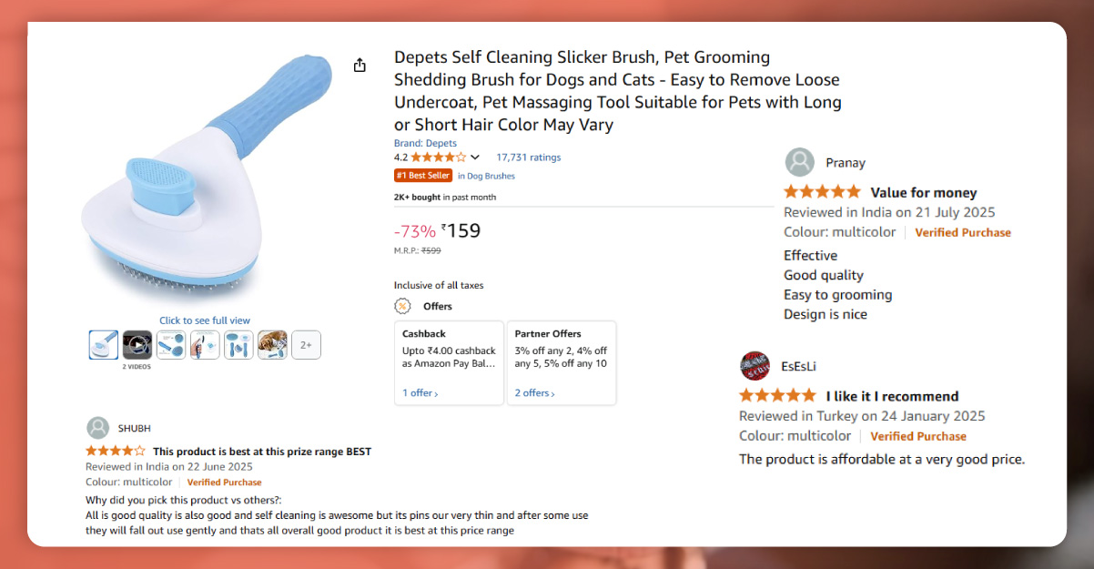Expand the Cashback '1 offer' link
The width and height of the screenshot is (1094, 569).
coord(420,393)
